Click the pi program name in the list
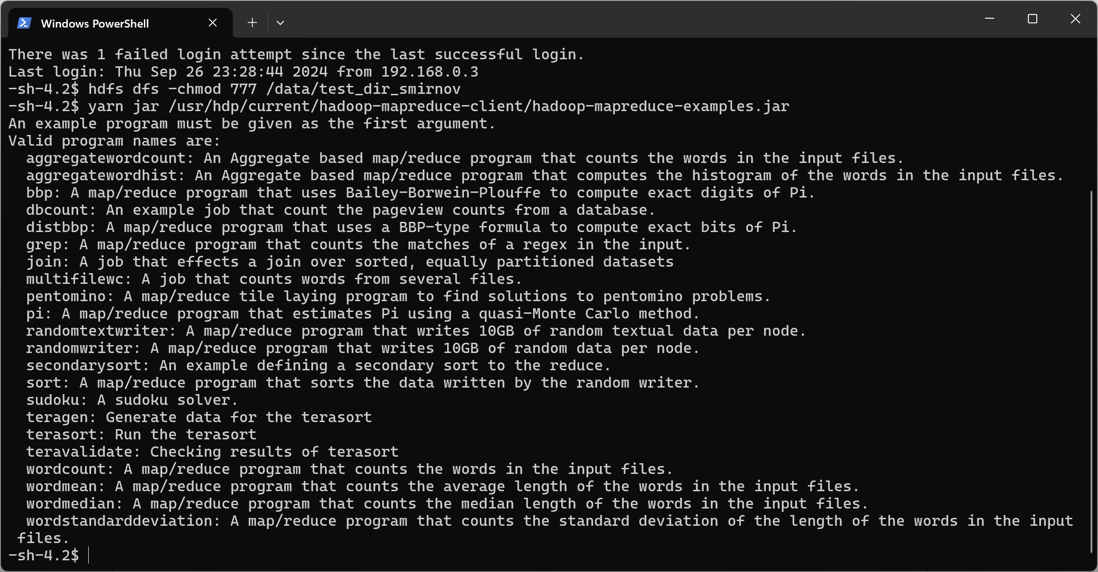 point(35,314)
